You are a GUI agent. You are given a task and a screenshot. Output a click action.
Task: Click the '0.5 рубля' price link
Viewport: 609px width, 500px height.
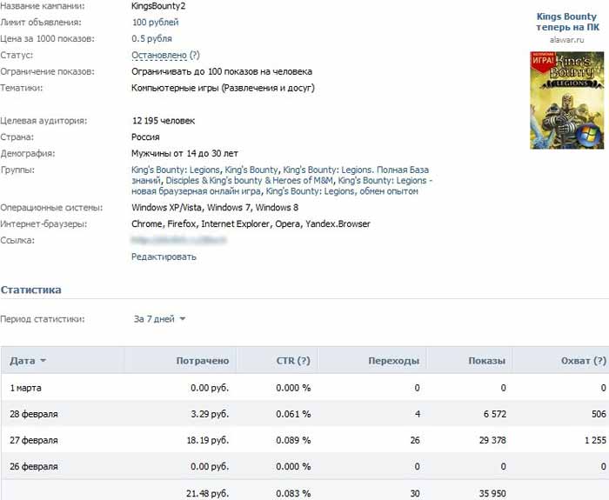151,39
